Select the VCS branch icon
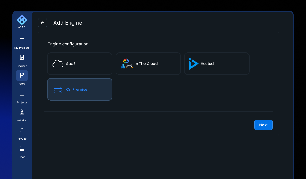The height and width of the screenshot is (179, 306). [x=22, y=75]
